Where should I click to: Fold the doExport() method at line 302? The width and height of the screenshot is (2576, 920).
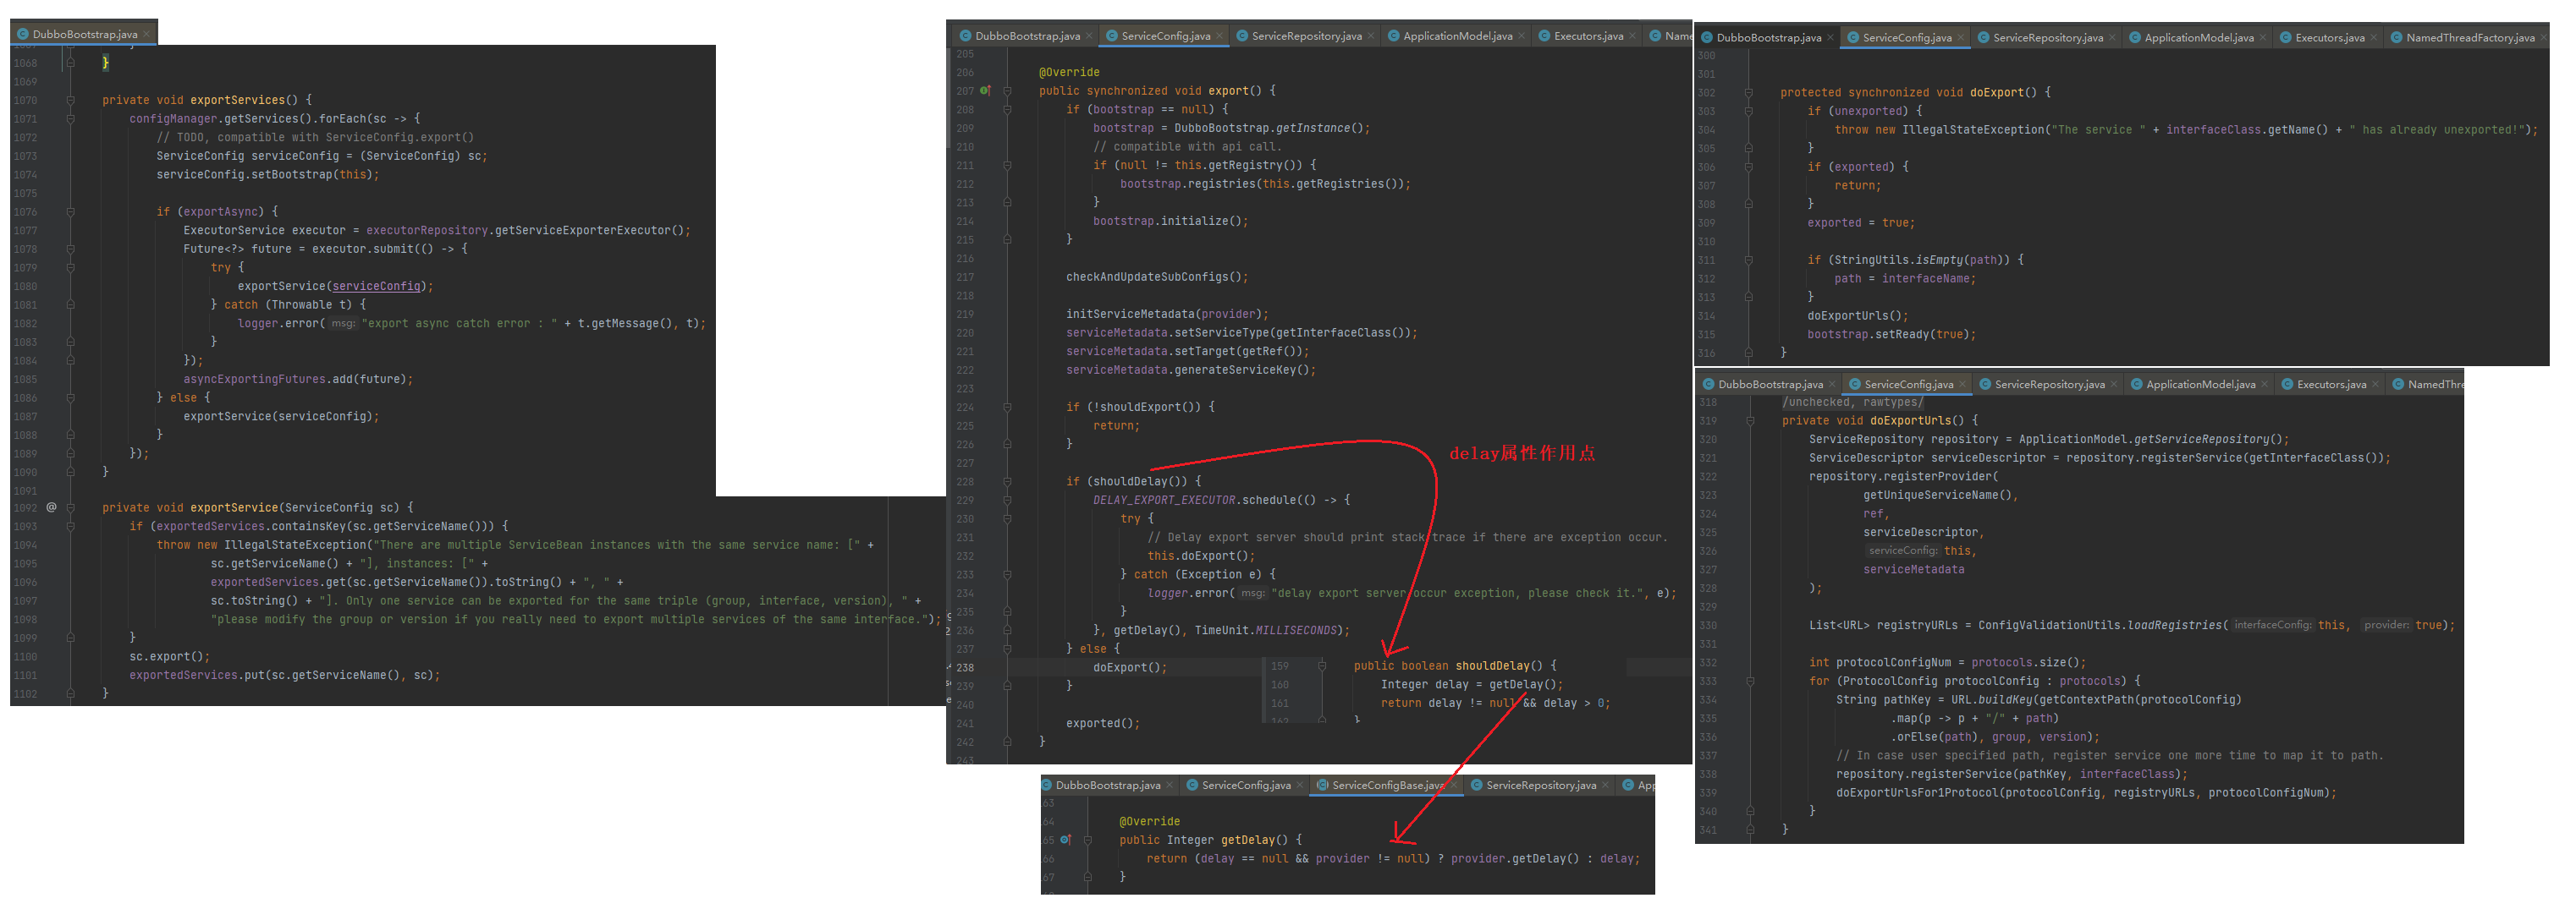point(1749,93)
